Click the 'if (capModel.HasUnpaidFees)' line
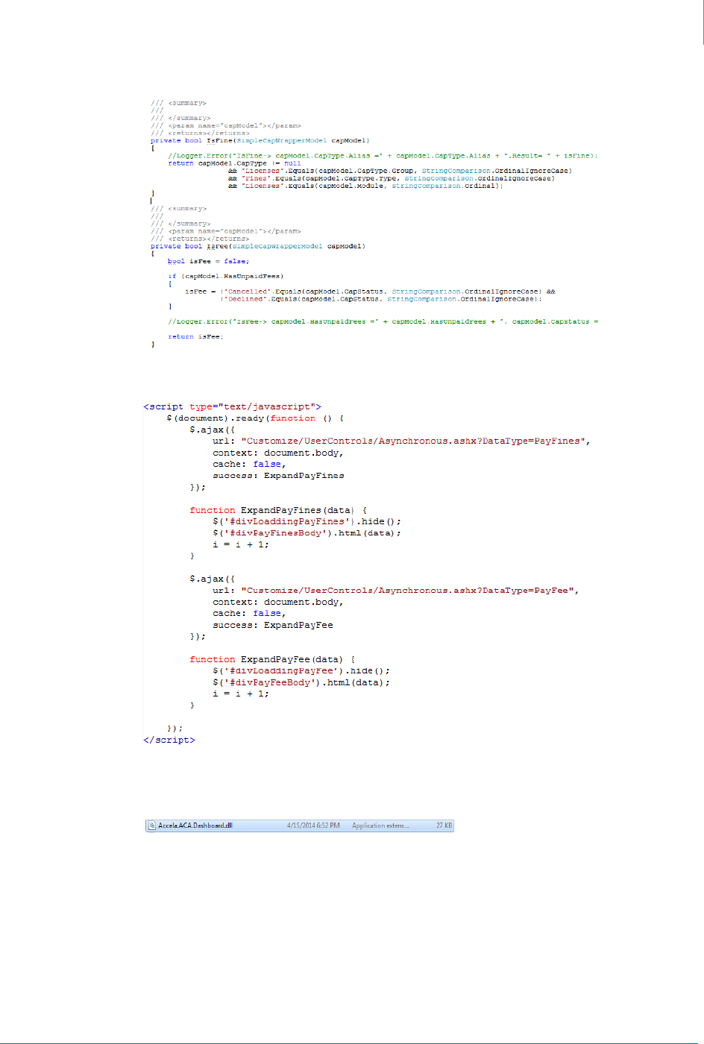 (226, 276)
